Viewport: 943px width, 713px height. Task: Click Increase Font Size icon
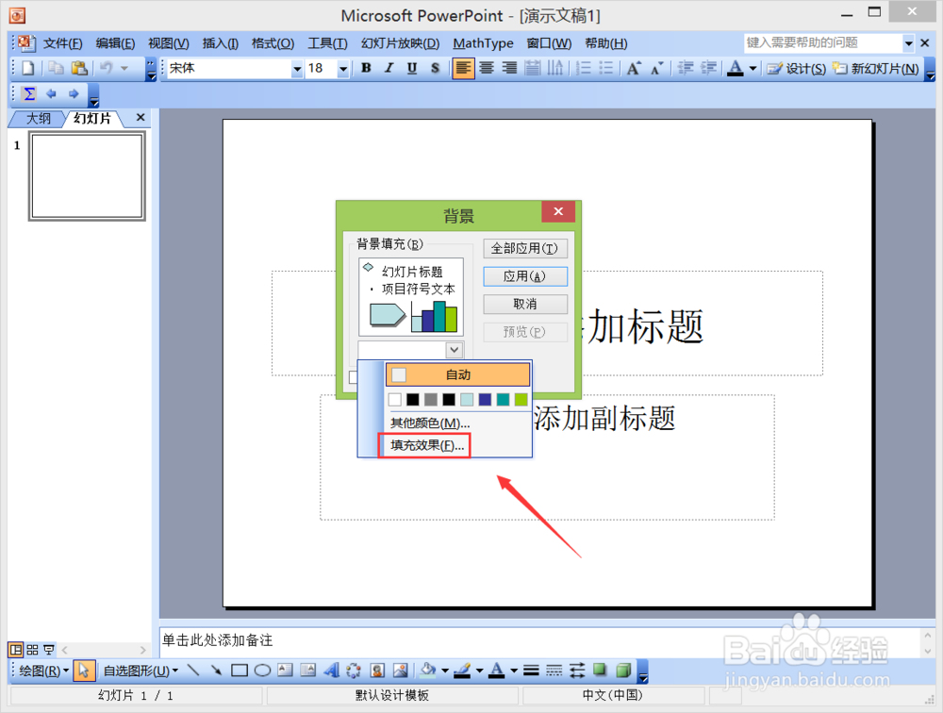tap(634, 68)
